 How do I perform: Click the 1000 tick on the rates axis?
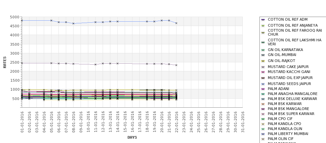pyautogui.click(x=15, y=90)
